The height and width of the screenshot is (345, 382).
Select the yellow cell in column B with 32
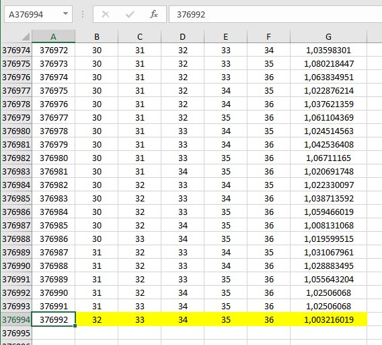coord(97,319)
